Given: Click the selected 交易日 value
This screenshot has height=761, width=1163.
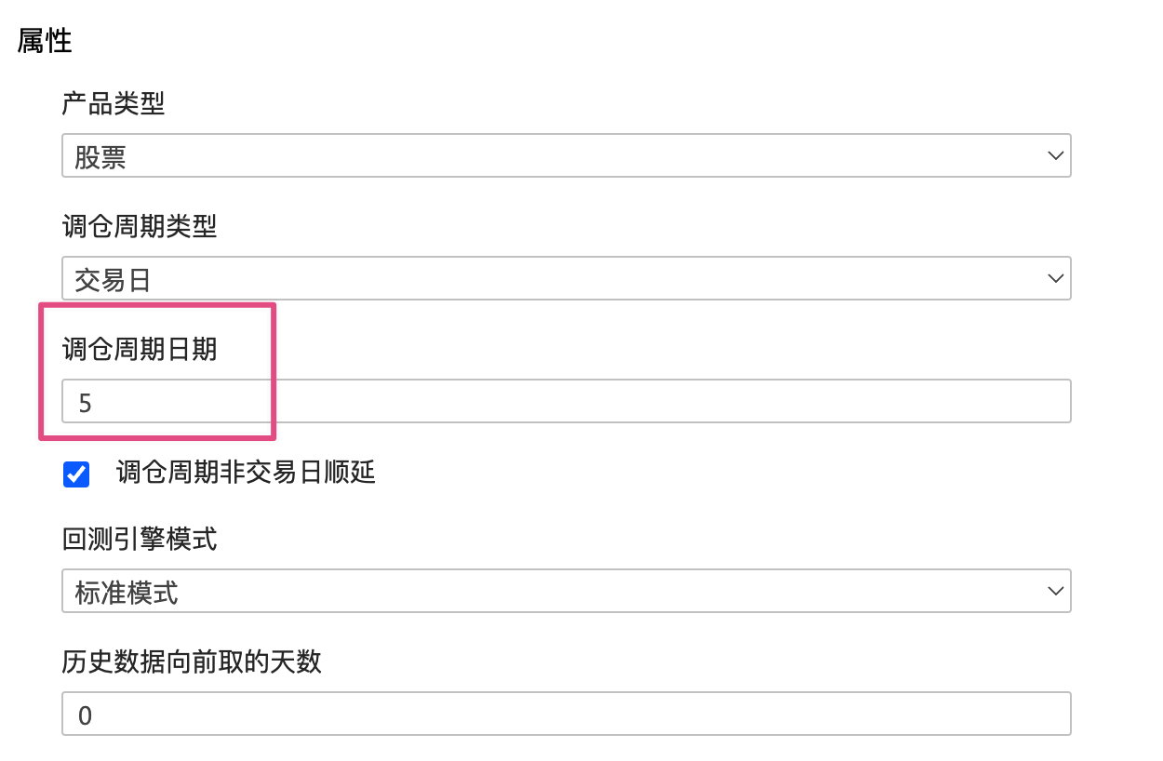Looking at the screenshot, I should pyautogui.click(x=113, y=280).
